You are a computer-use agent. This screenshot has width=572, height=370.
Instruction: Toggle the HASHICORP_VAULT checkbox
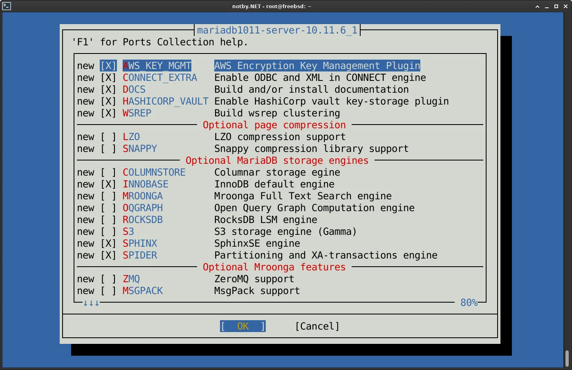tap(108, 101)
